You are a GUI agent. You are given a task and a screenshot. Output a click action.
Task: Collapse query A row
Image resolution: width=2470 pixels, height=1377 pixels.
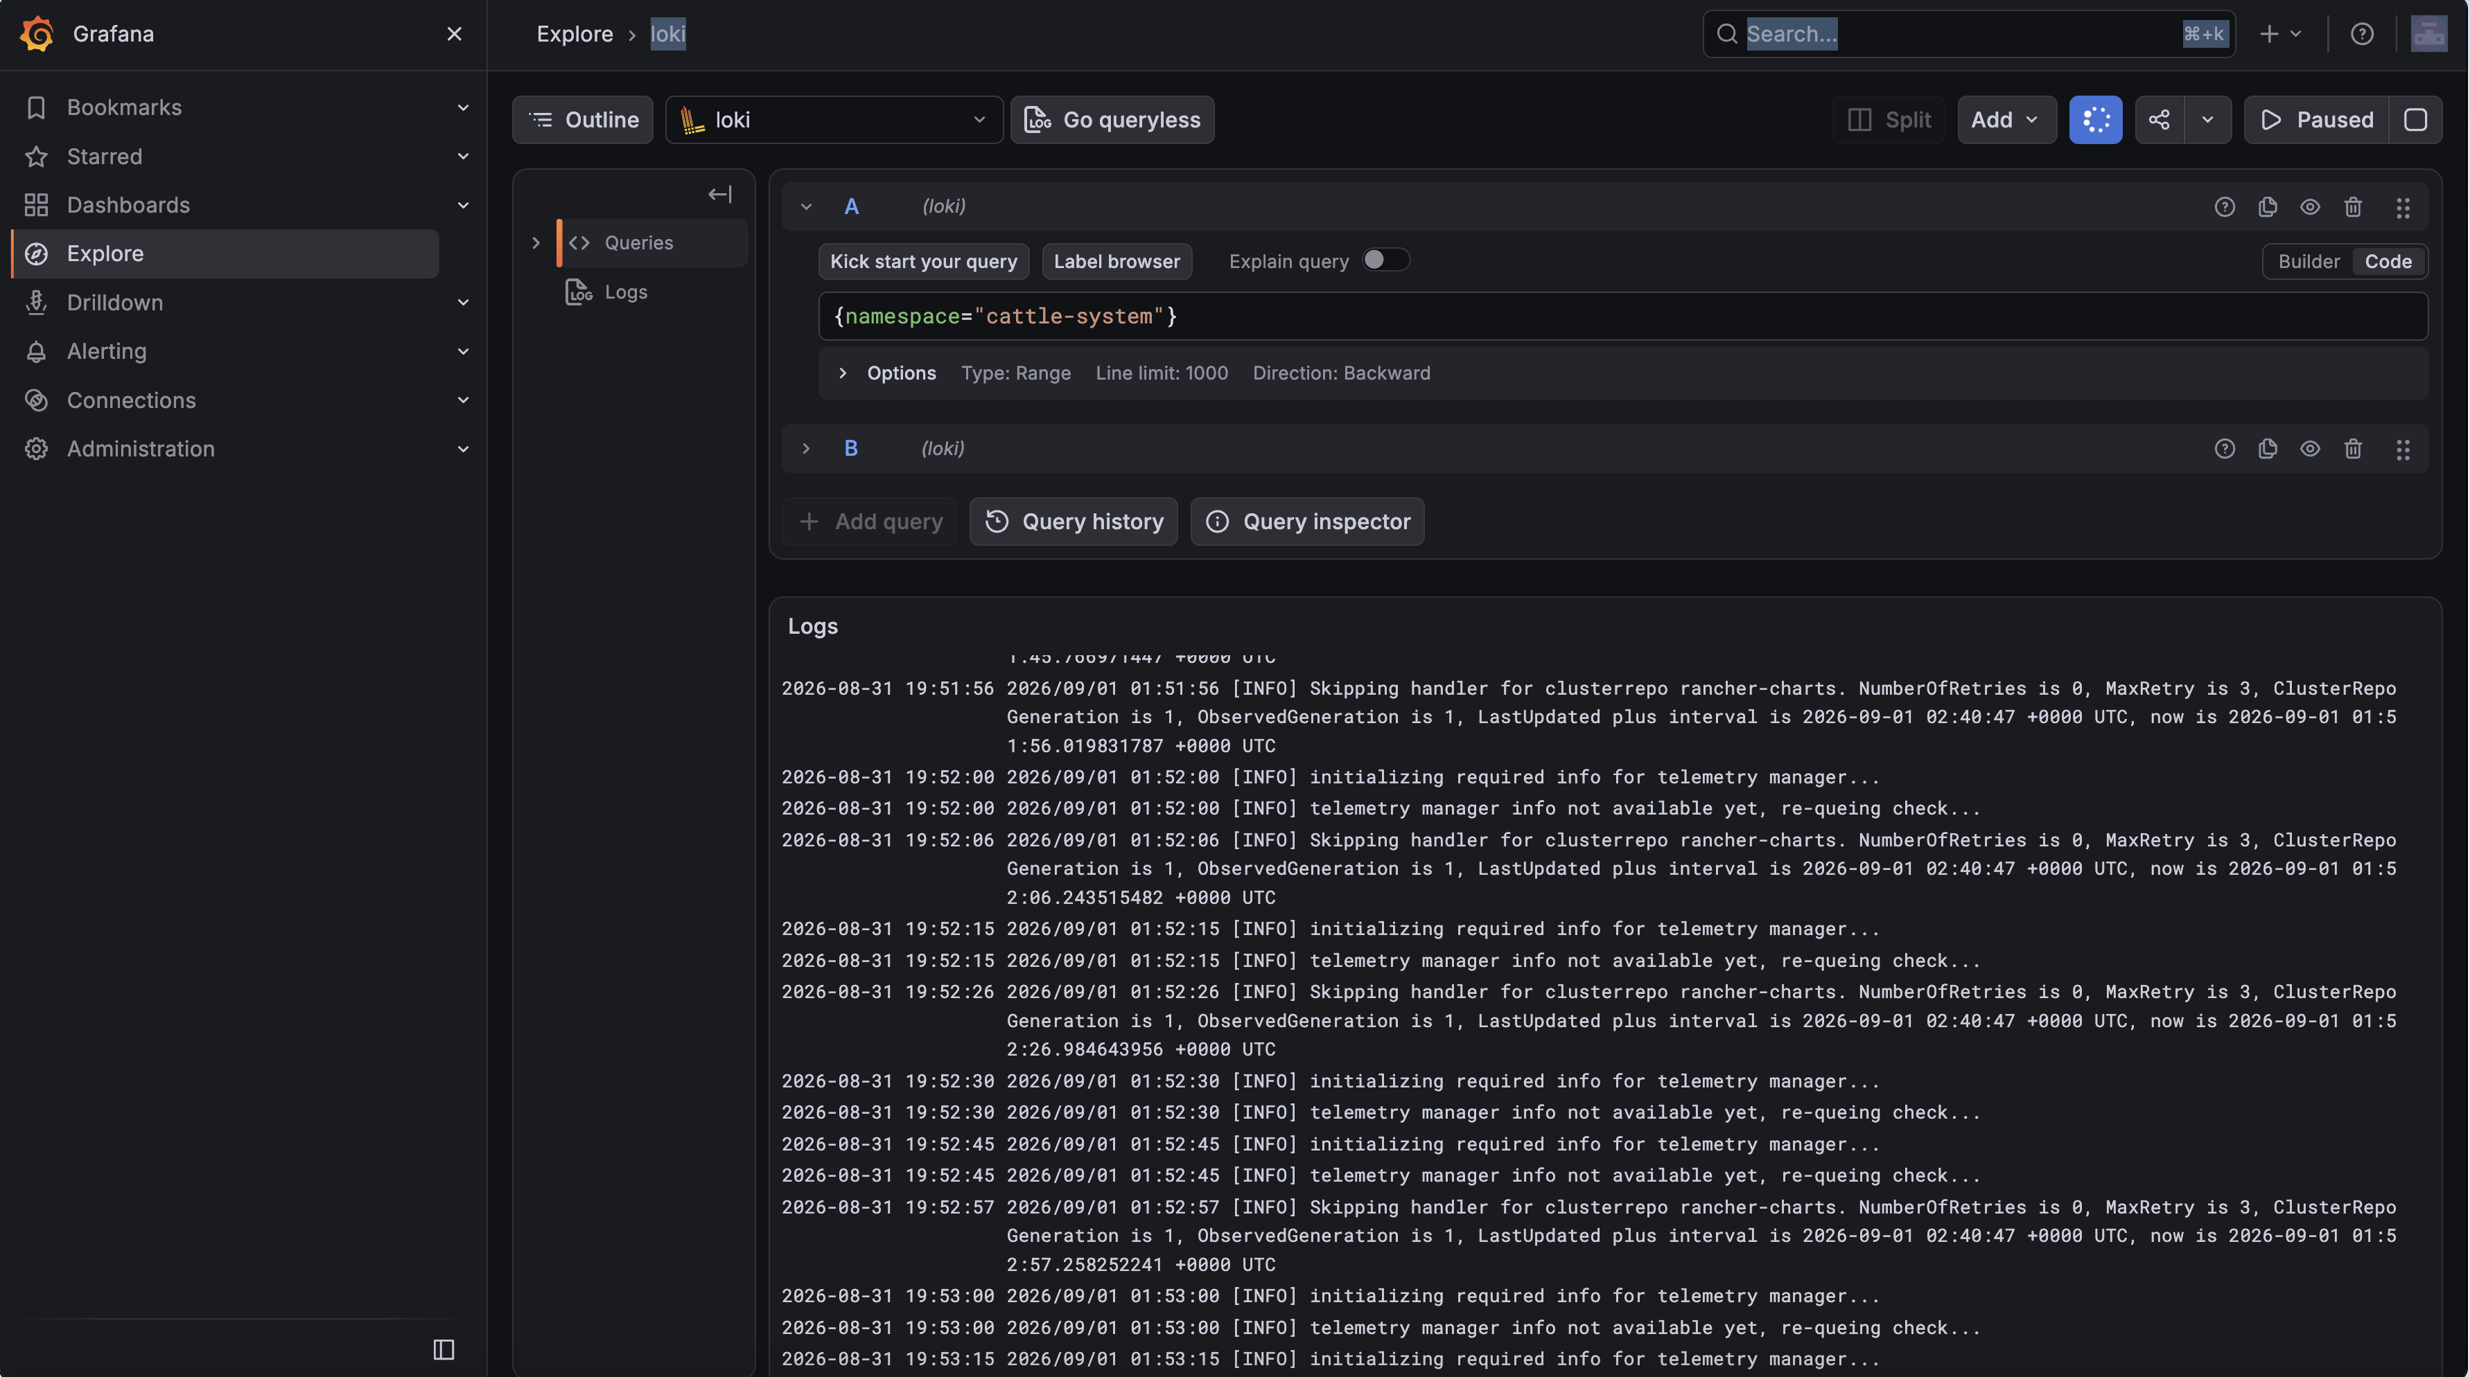pyautogui.click(x=807, y=207)
